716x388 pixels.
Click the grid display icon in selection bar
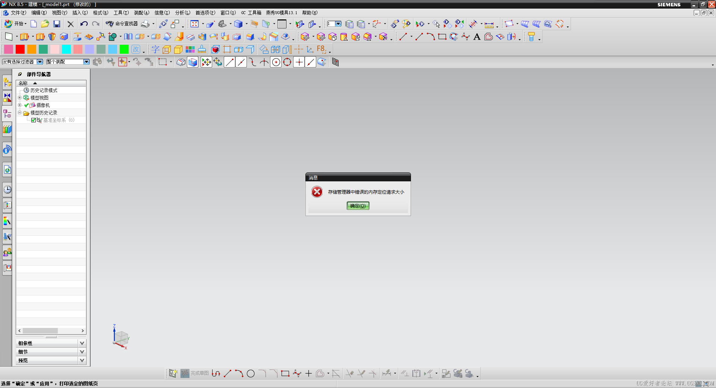tap(335, 62)
